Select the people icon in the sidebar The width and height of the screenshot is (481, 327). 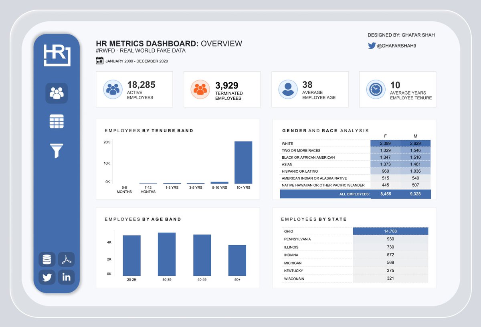[57, 93]
